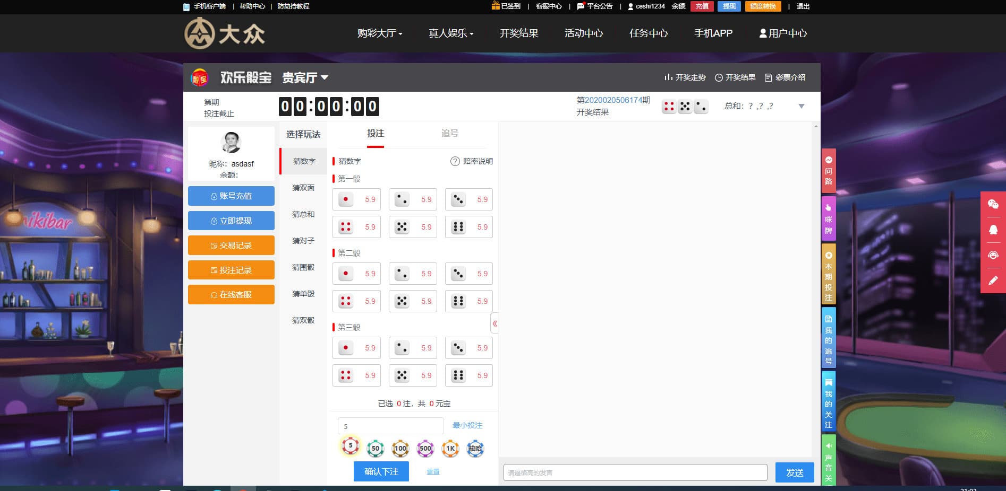Click the WeChat icon in red sidebar

993,205
